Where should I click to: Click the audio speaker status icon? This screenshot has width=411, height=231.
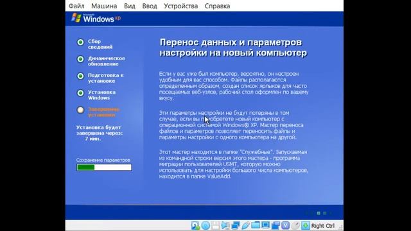(225, 225)
